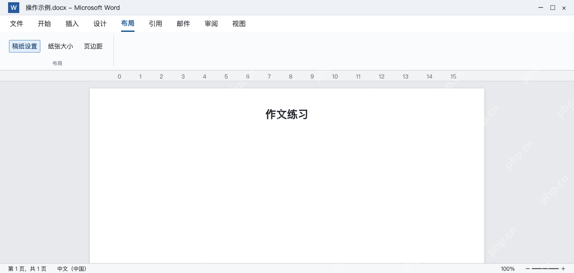Open the 审阅 ribbon tab

211,24
